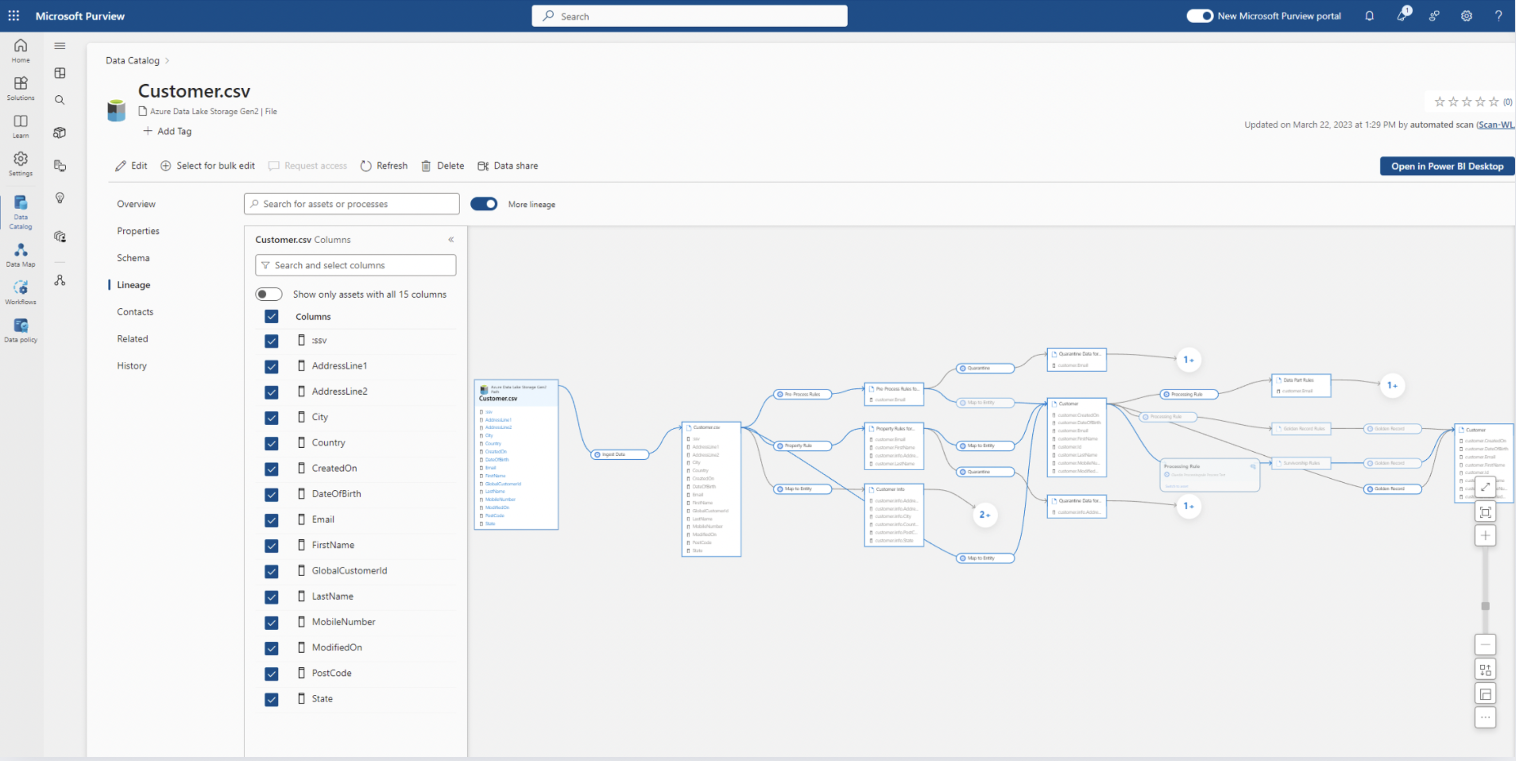This screenshot has height=761, width=1516.
Task: Collapse the Customer.csv Columns panel
Action: click(451, 240)
